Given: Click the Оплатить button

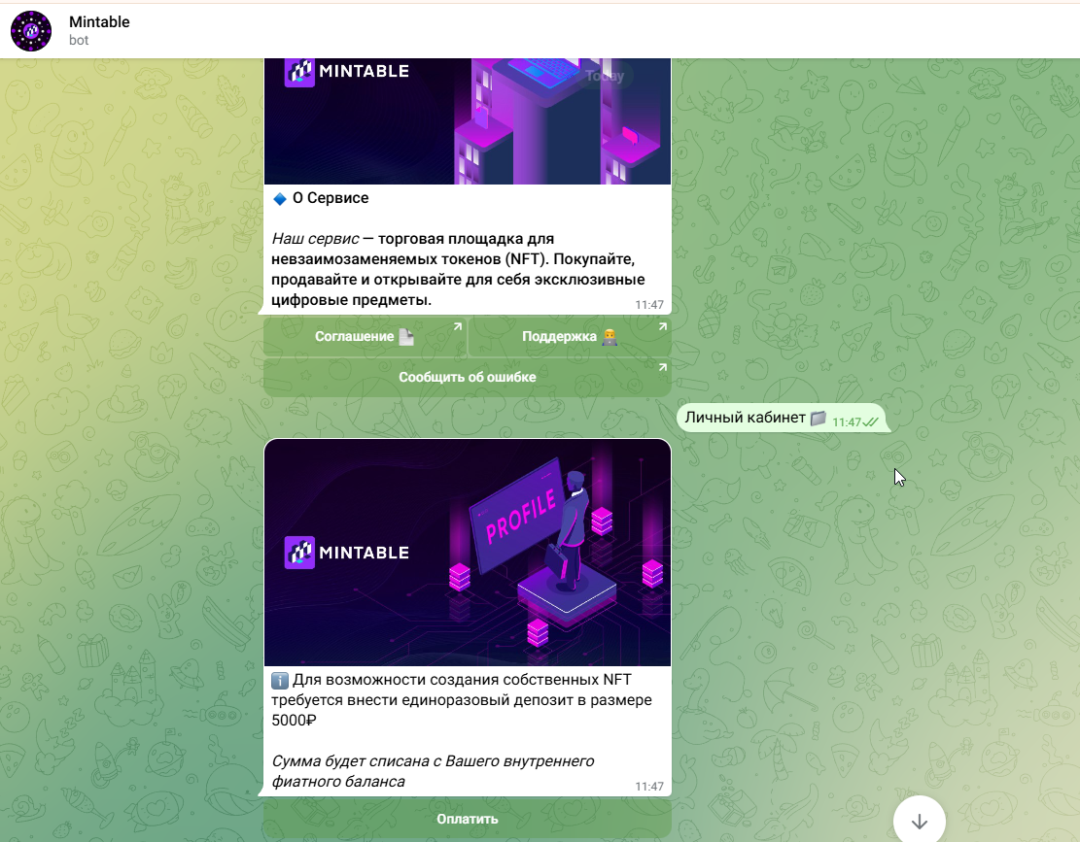Looking at the screenshot, I should tap(467, 819).
